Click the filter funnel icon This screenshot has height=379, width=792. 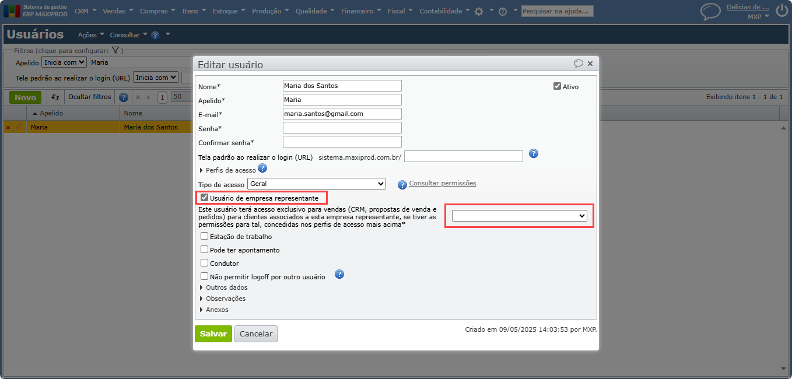115,51
